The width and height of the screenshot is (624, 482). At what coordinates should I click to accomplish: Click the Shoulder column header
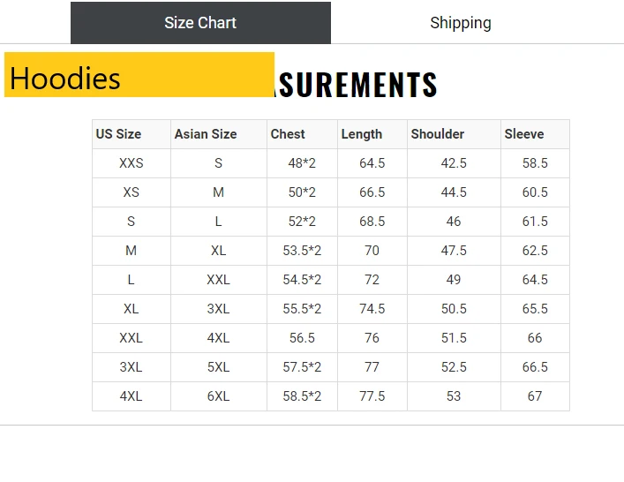coord(454,134)
